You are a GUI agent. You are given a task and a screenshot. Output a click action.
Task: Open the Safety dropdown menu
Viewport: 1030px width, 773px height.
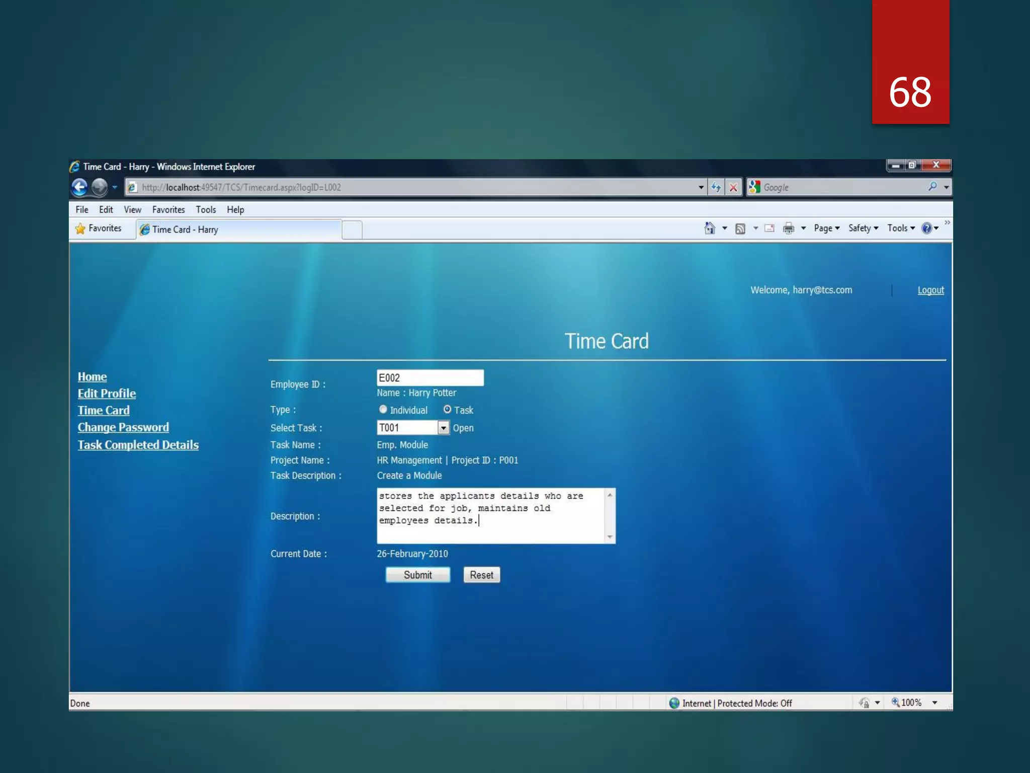[863, 228]
